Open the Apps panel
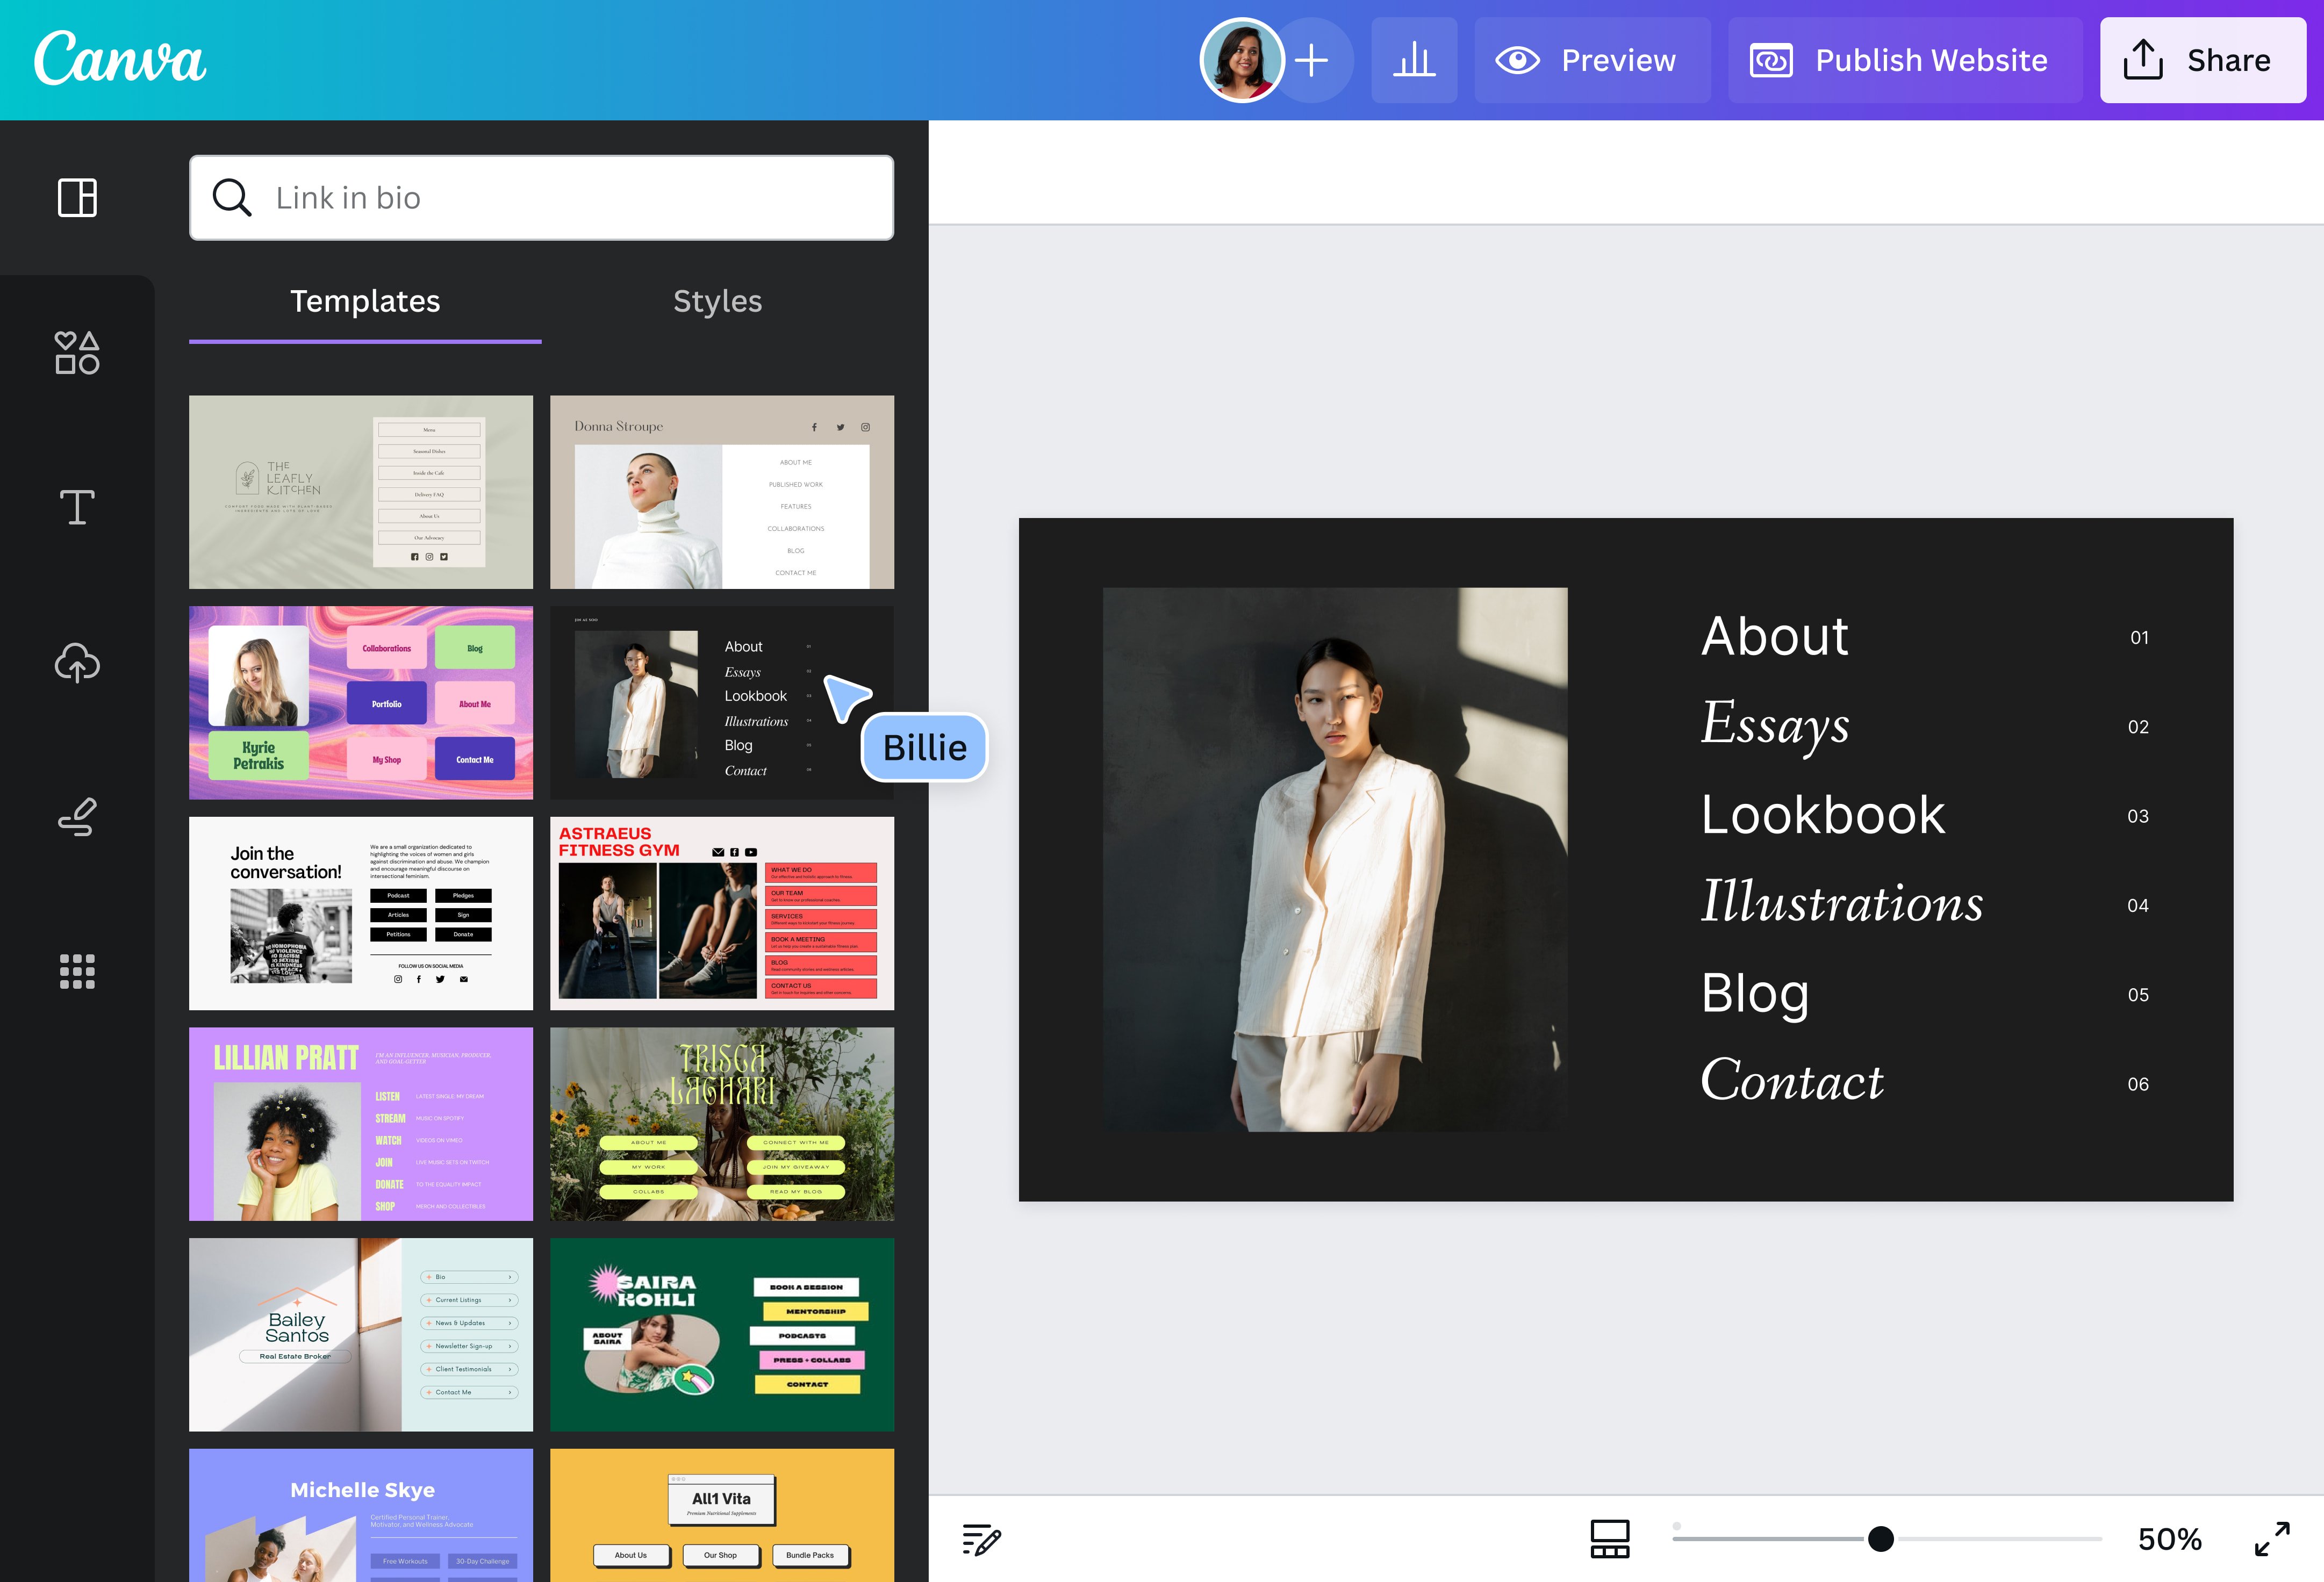 click(x=76, y=971)
